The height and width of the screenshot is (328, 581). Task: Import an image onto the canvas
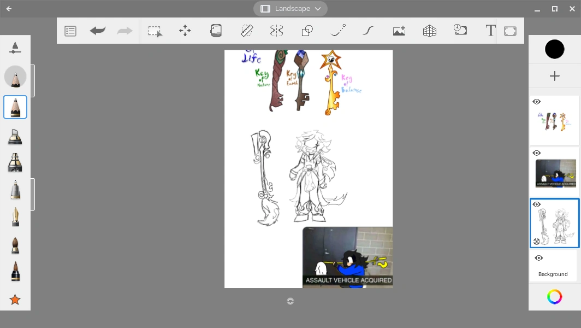(x=399, y=31)
